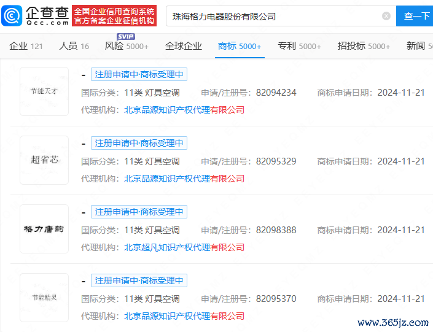The image size is (433, 332).
Task: Focus the search field containing 珠海格力电器股份有限公司
Action: point(281,17)
